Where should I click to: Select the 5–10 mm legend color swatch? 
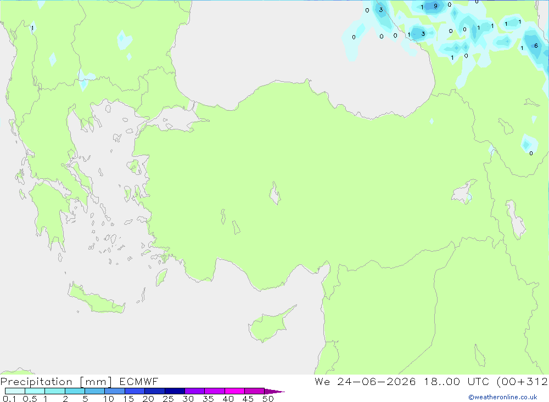95,391
